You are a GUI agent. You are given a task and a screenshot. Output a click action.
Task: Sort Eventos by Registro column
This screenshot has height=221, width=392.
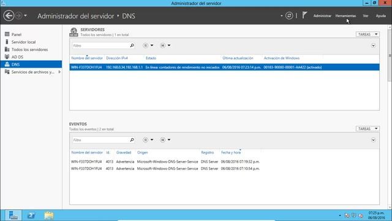point(208,152)
